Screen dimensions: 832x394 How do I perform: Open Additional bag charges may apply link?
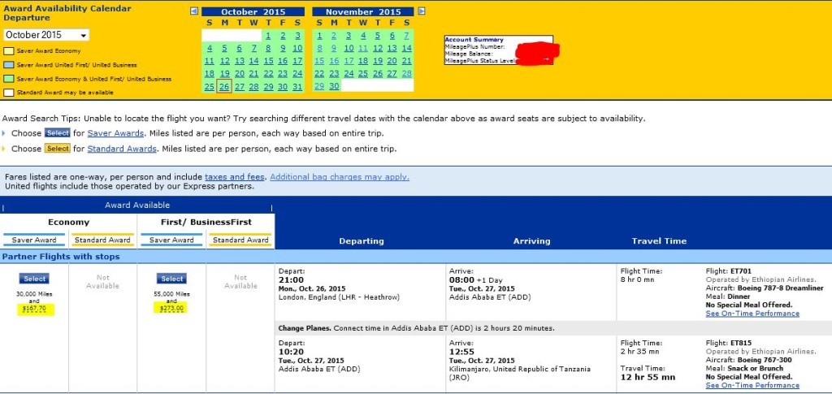(340, 177)
